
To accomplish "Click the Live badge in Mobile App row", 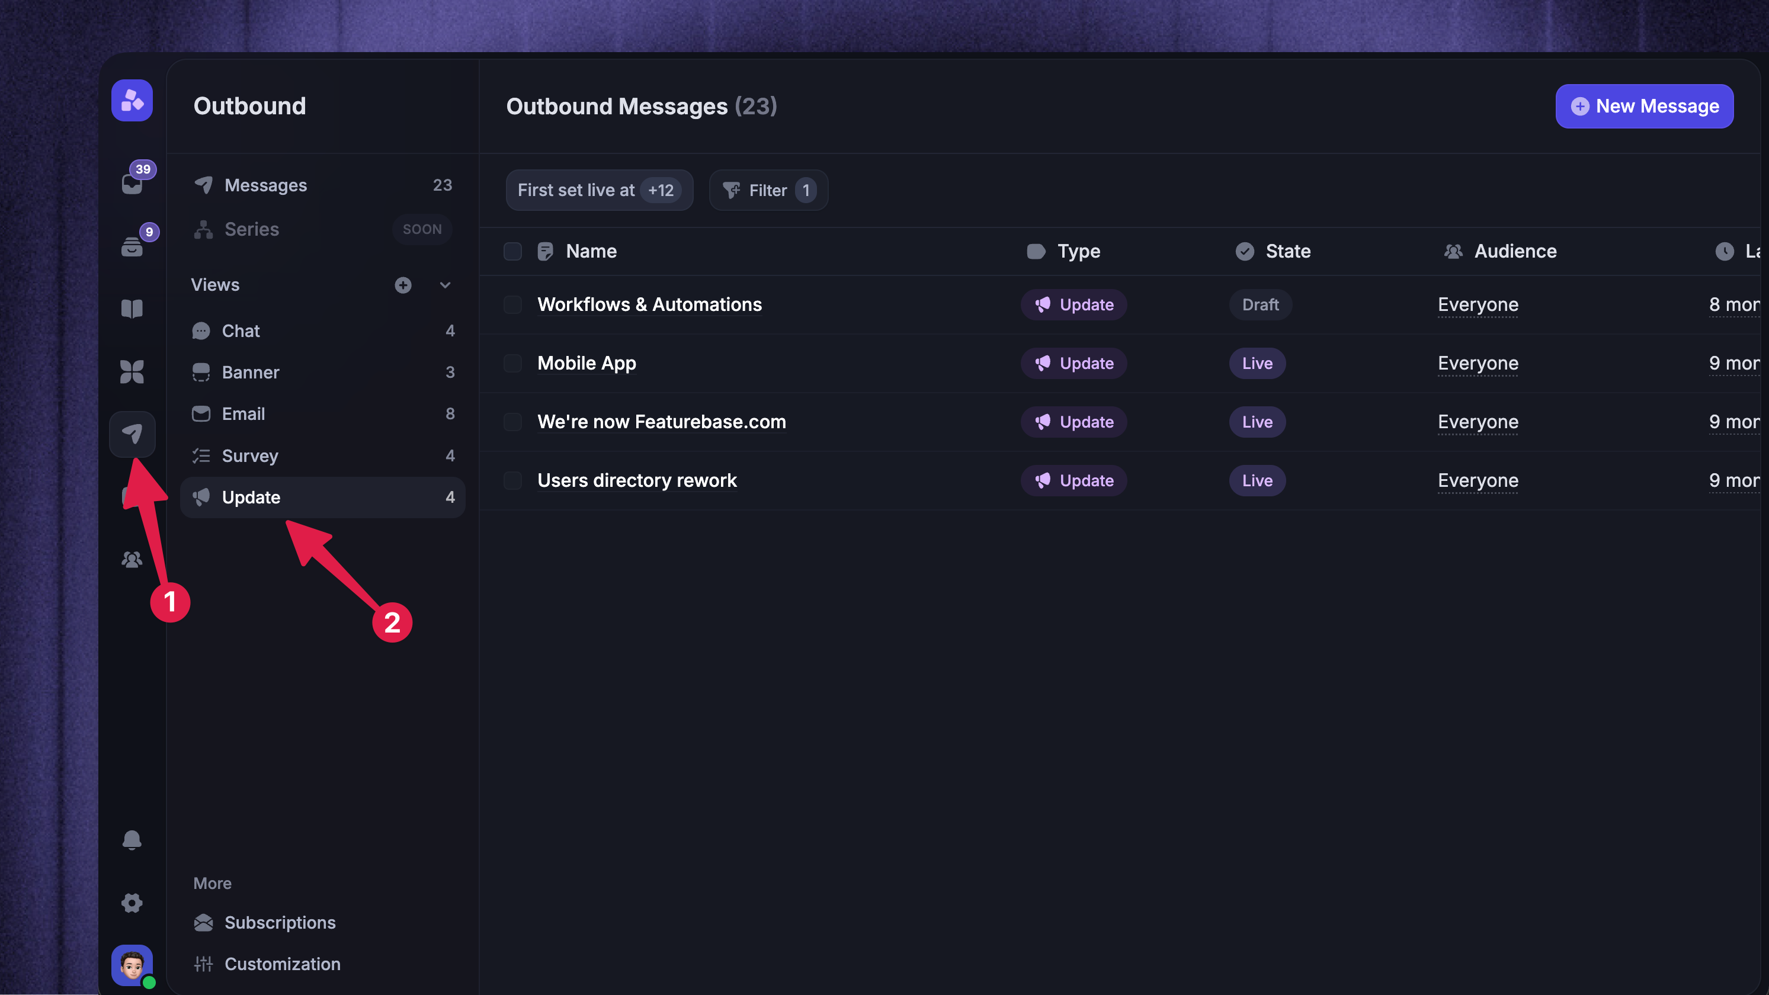I will click(1257, 363).
